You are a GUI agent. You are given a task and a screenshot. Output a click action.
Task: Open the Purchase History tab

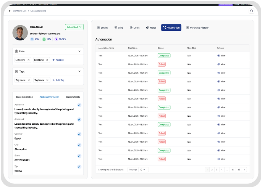tap(197, 28)
